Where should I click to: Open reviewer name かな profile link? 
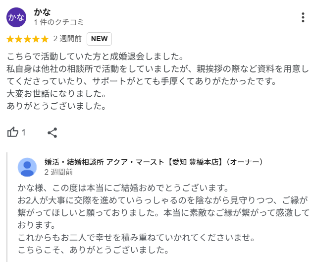tap(42, 12)
